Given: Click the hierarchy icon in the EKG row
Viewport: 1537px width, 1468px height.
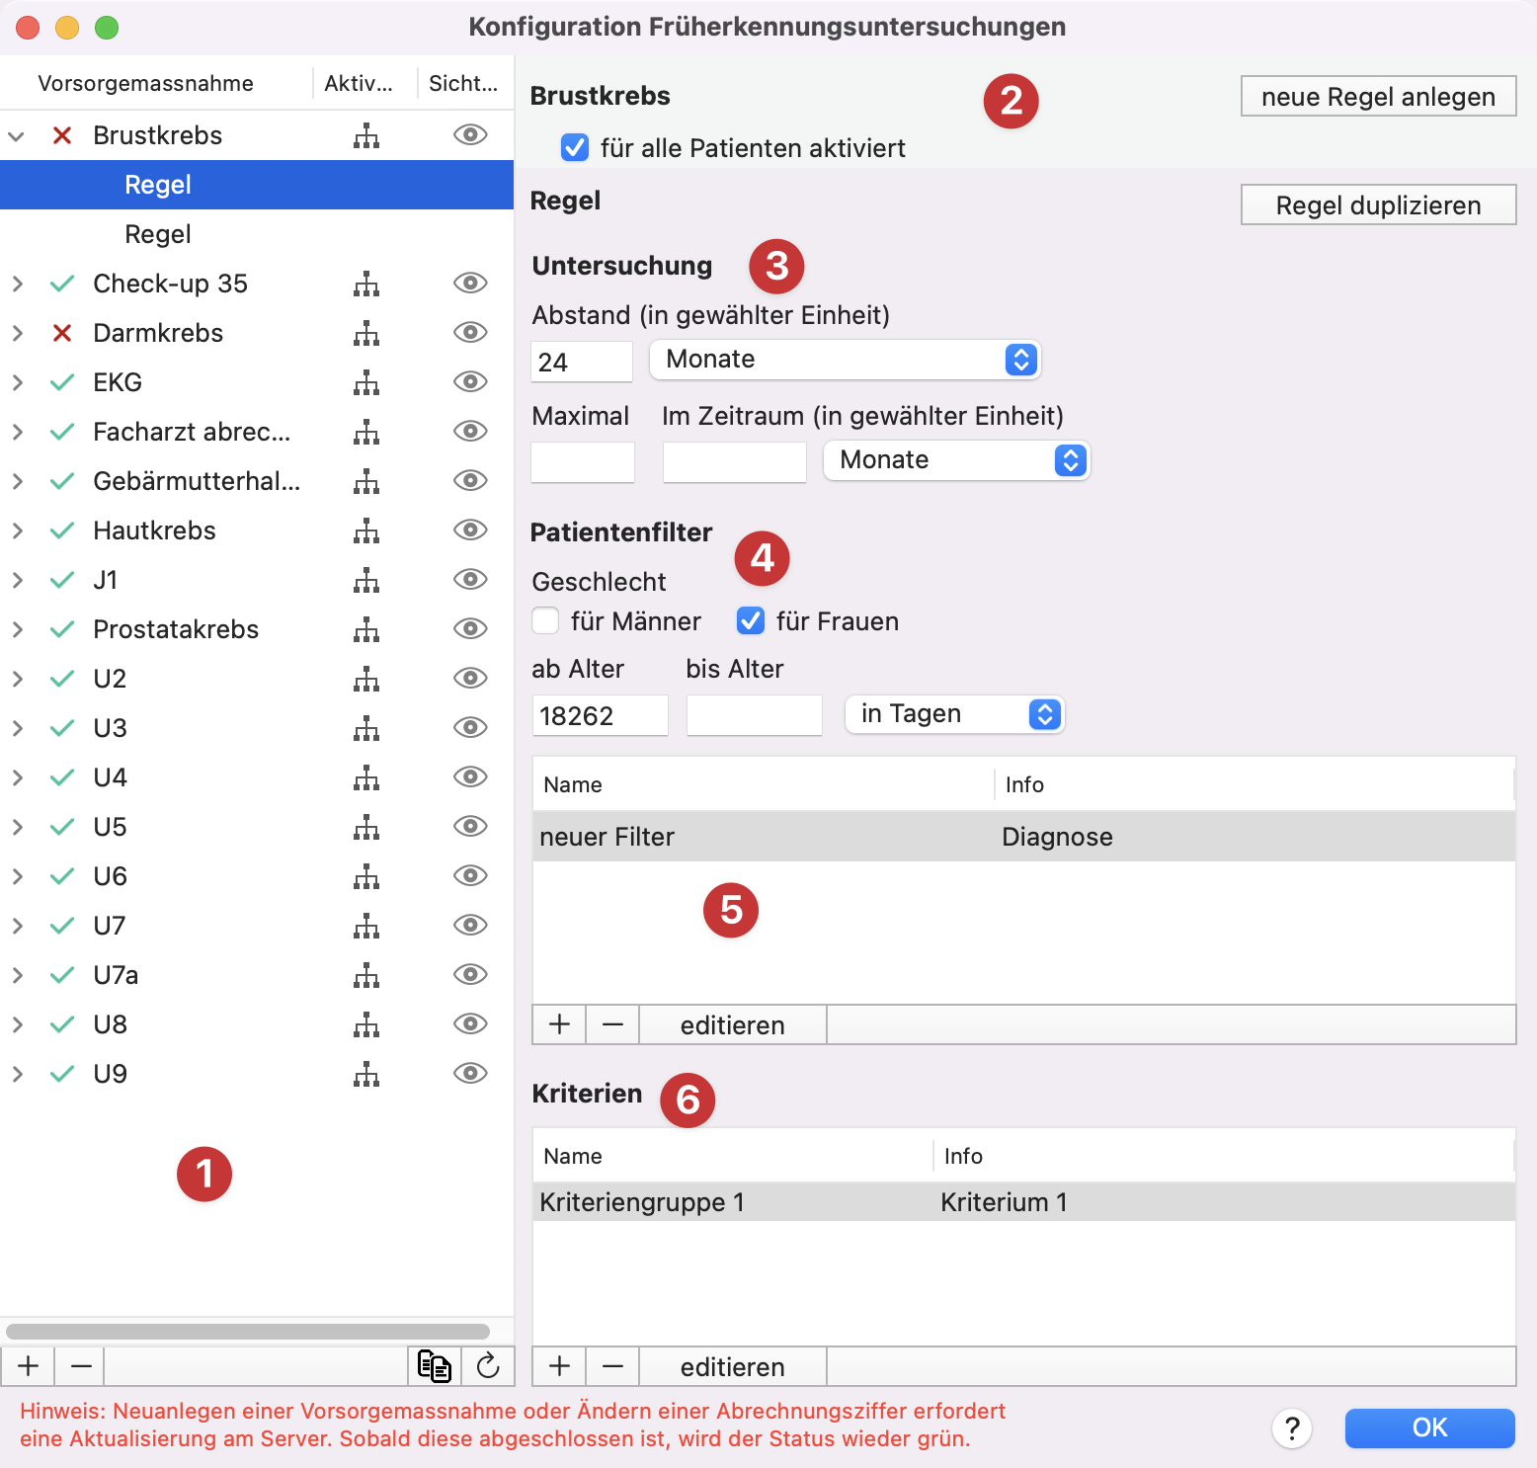Looking at the screenshot, I should pyautogui.click(x=366, y=382).
